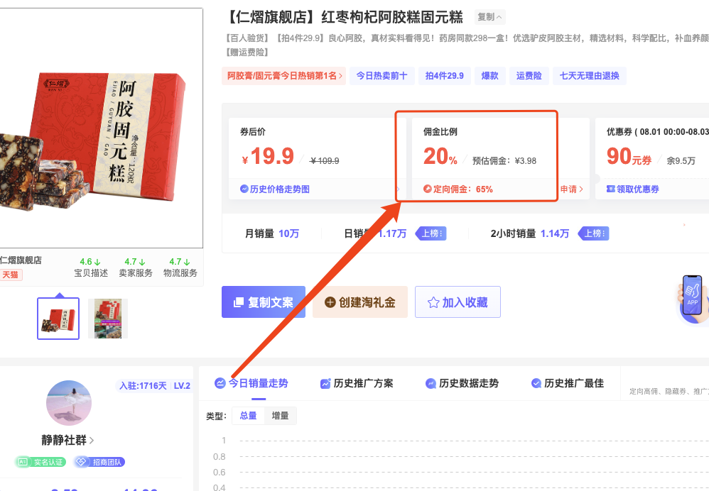Click the coupon ticket icon
Image resolution: width=709 pixels, height=491 pixels.
pos(611,189)
